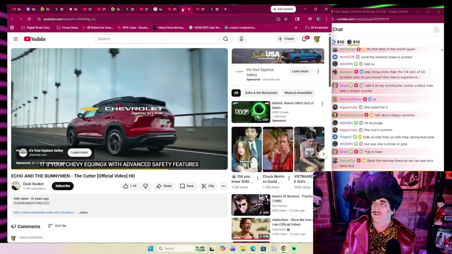This screenshot has height=254, width=452.
Task: Select the All filter chip
Action: click(x=236, y=93)
